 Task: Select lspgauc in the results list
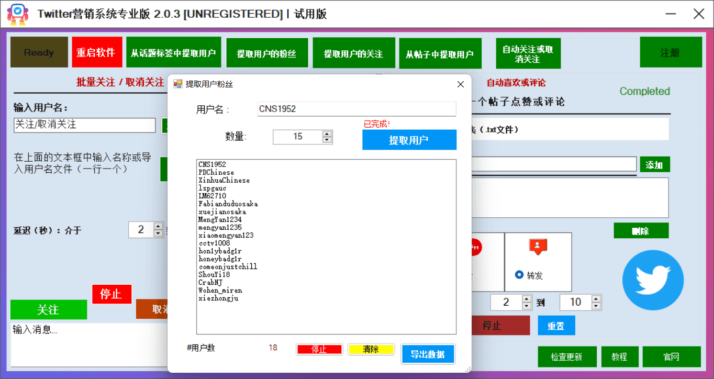213,188
